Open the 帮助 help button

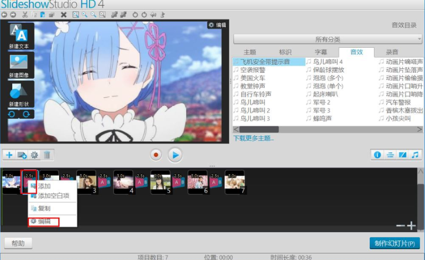pyautogui.click(x=18, y=243)
